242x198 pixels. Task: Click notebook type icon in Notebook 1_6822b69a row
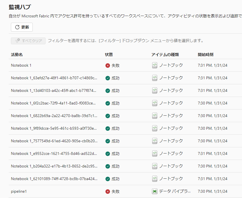(x=155, y=116)
